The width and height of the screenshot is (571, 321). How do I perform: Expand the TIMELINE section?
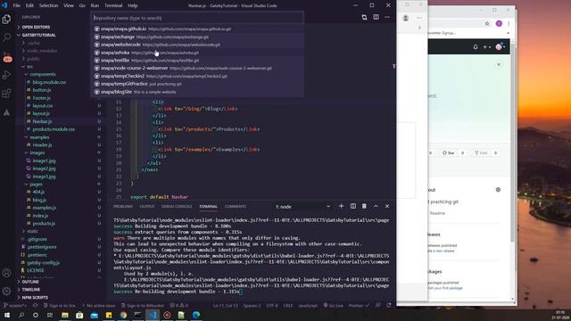(x=31, y=290)
